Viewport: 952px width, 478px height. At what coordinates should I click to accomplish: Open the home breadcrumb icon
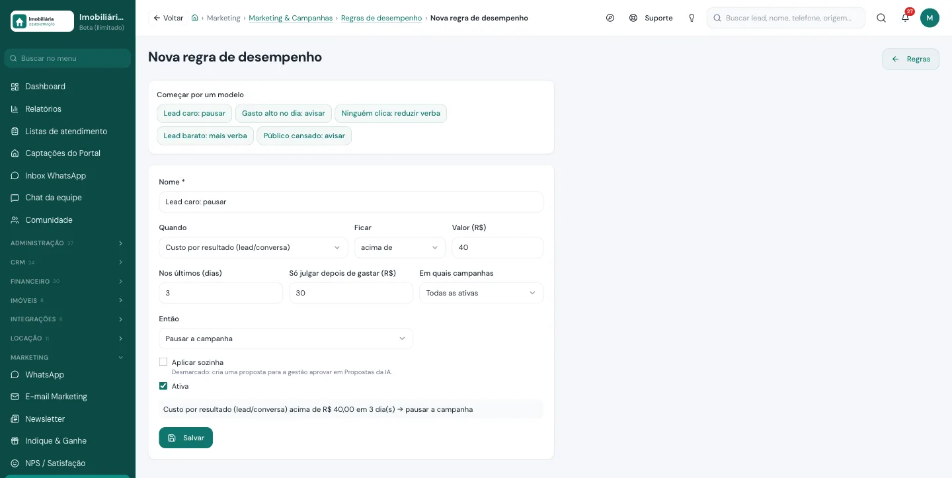click(x=194, y=18)
